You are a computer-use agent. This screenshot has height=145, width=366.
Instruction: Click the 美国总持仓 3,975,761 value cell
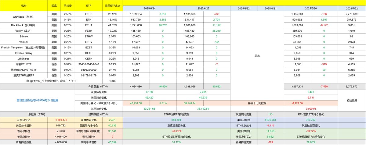click(270, 120)
